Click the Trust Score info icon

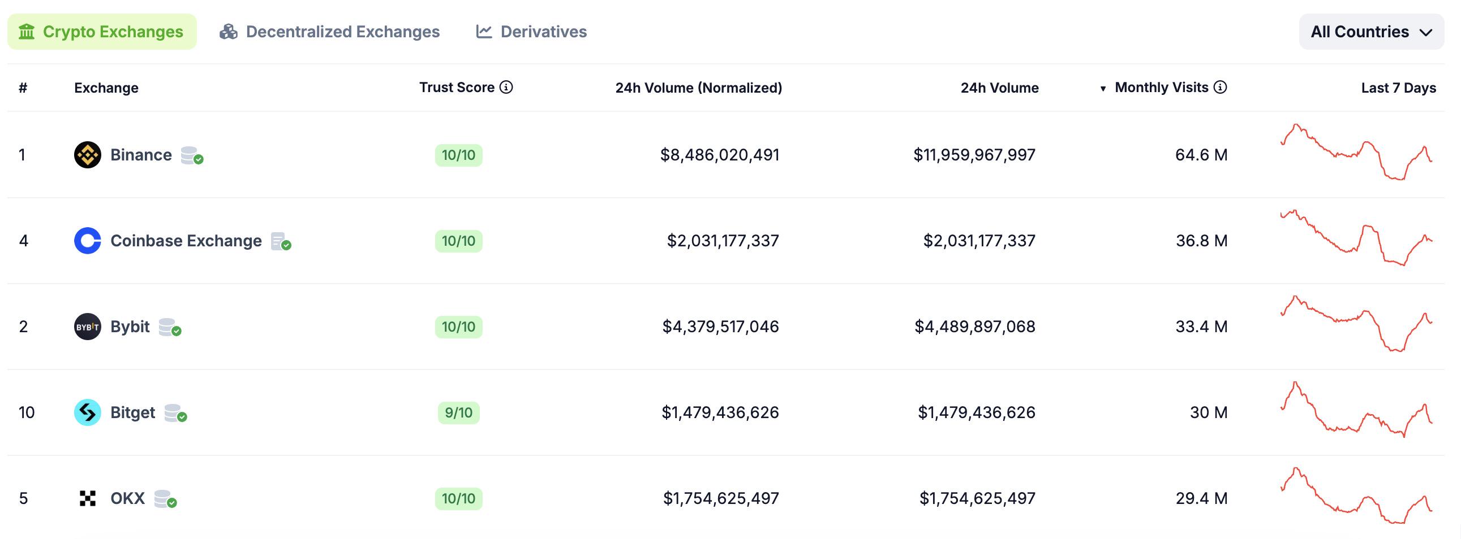point(506,87)
